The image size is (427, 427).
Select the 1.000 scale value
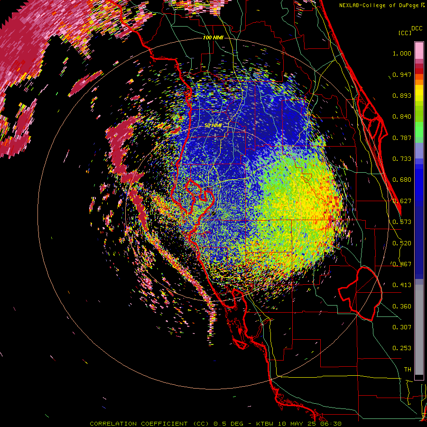tap(402, 53)
